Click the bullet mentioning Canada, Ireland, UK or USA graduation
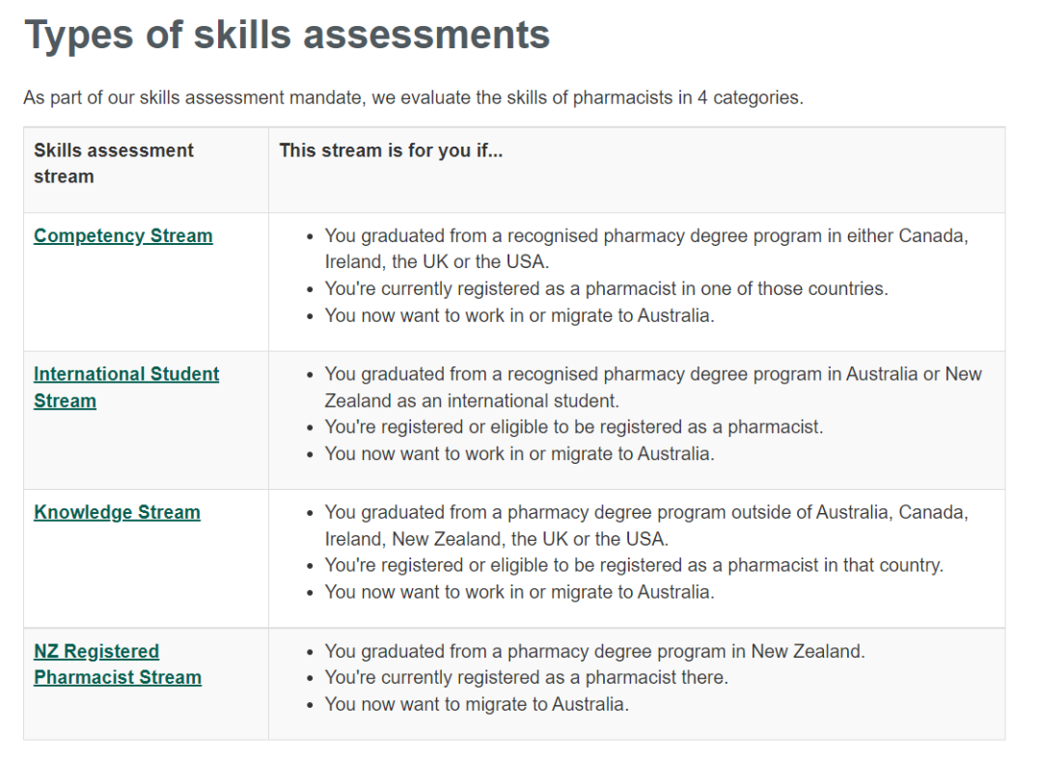The image size is (1042, 757). point(645,249)
